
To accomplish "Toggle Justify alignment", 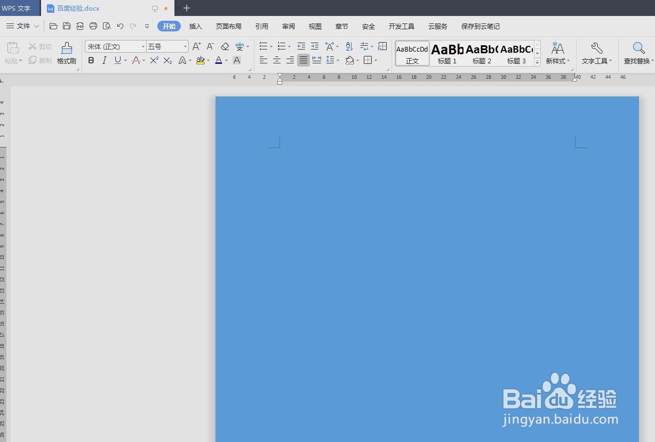I will point(303,60).
